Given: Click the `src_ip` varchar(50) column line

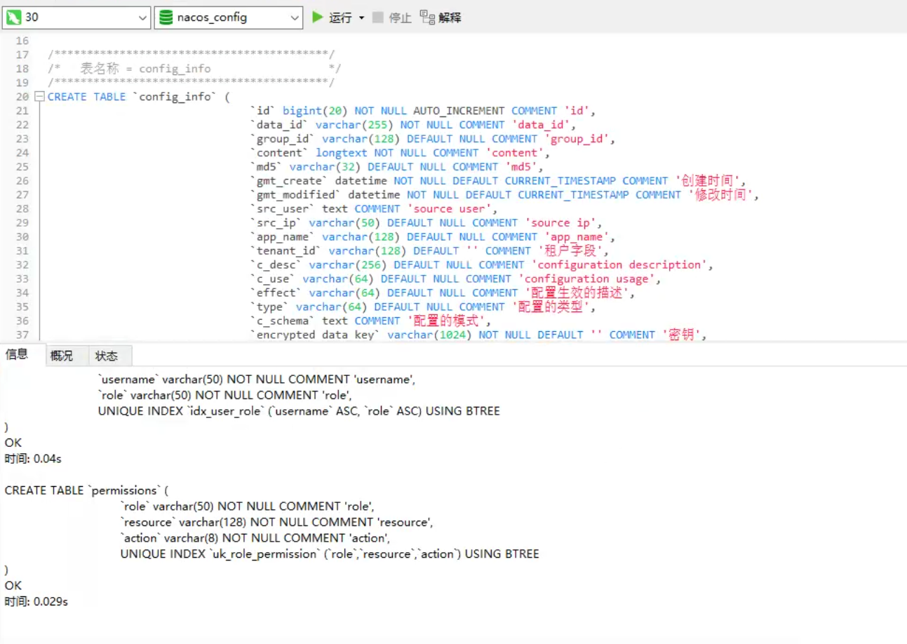Looking at the screenshot, I should tap(426, 223).
